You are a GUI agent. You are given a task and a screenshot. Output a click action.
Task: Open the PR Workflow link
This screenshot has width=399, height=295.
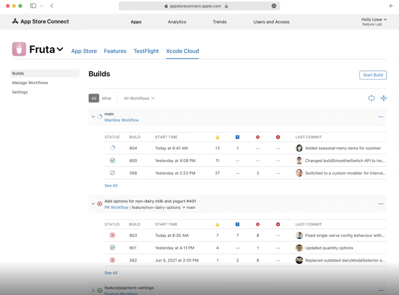click(116, 208)
